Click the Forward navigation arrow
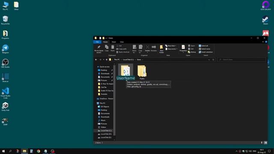Image resolution: width=274 pixels, height=154 pixels. pos(100,60)
